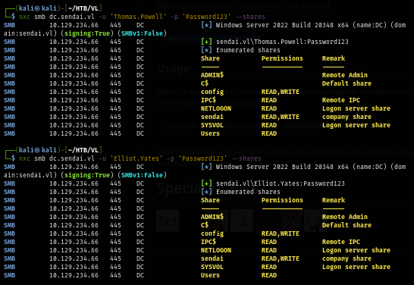Click 'Remote IPC' remark in Thomas.Powell output
The image size is (414, 285).
(341, 100)
